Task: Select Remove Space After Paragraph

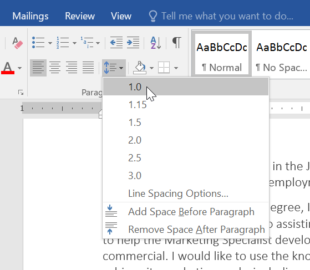Action: (x=186, y=230)
